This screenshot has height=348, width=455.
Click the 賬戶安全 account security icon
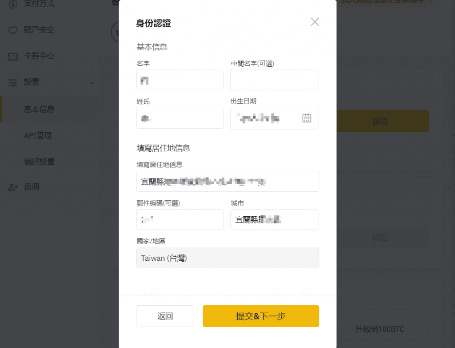(x=13, y=30)
